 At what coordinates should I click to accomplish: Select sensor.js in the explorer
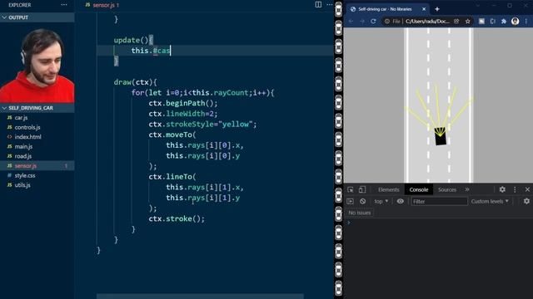[x=37, y=166]
